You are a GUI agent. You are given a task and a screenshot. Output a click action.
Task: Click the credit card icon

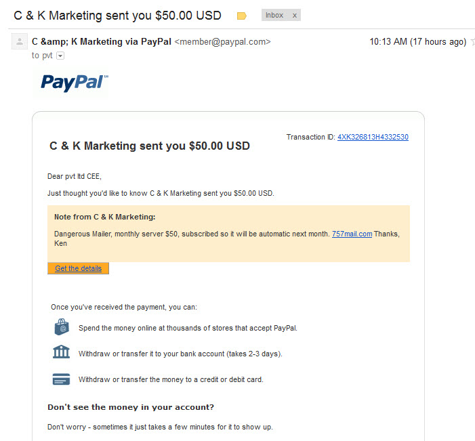(61, 379)
